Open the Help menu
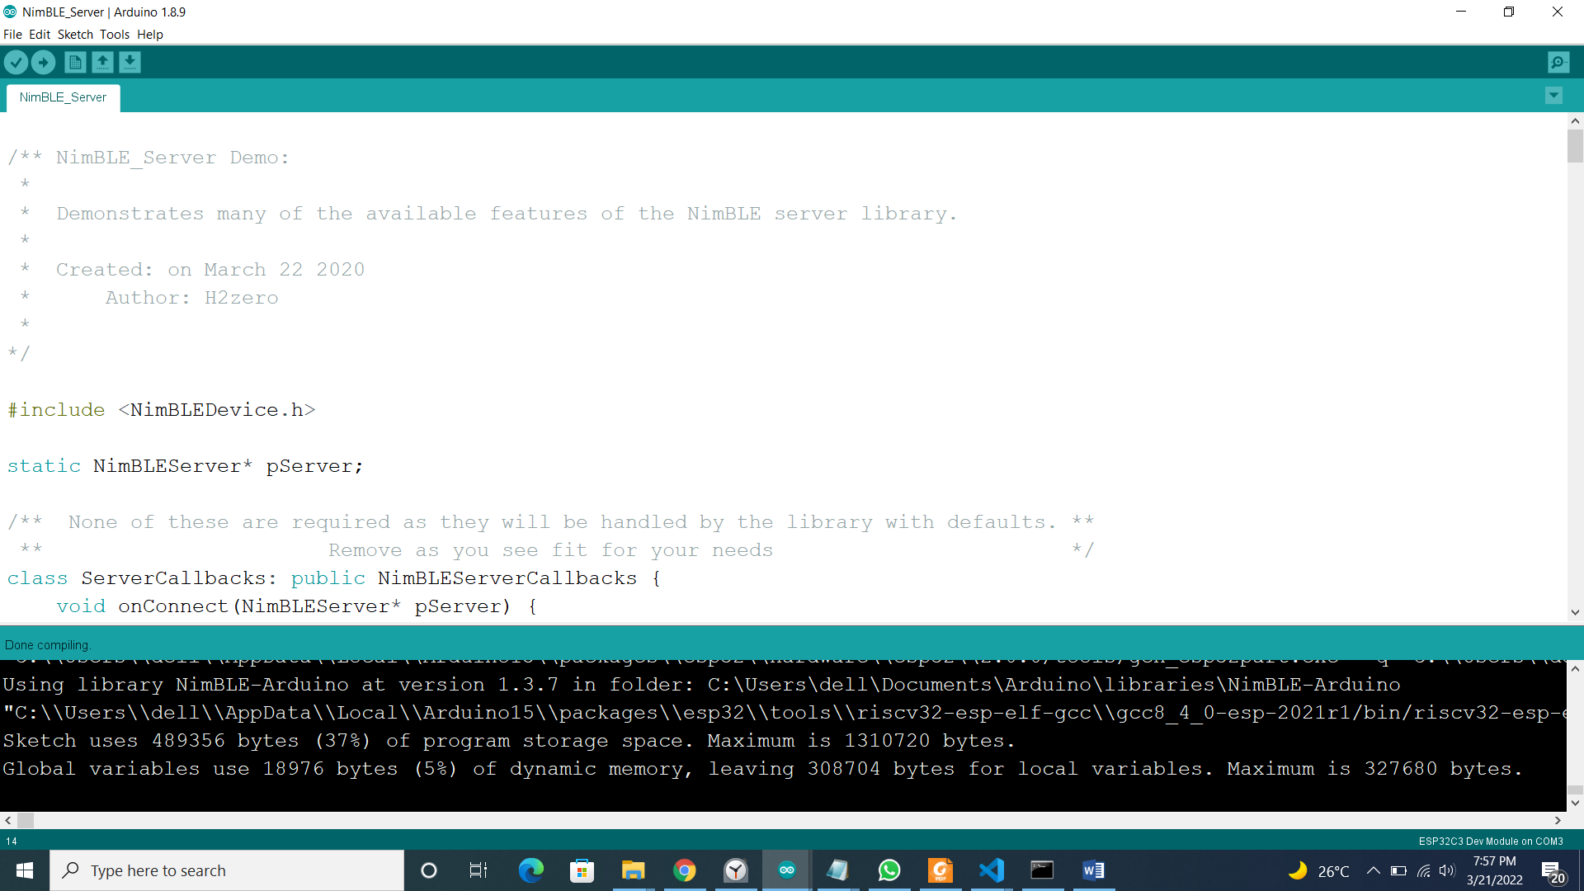The image size is (1584, 891). click(x=149, y=34)
